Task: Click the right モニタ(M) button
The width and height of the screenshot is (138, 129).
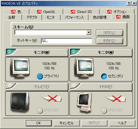Action: [x=101, y=52]
